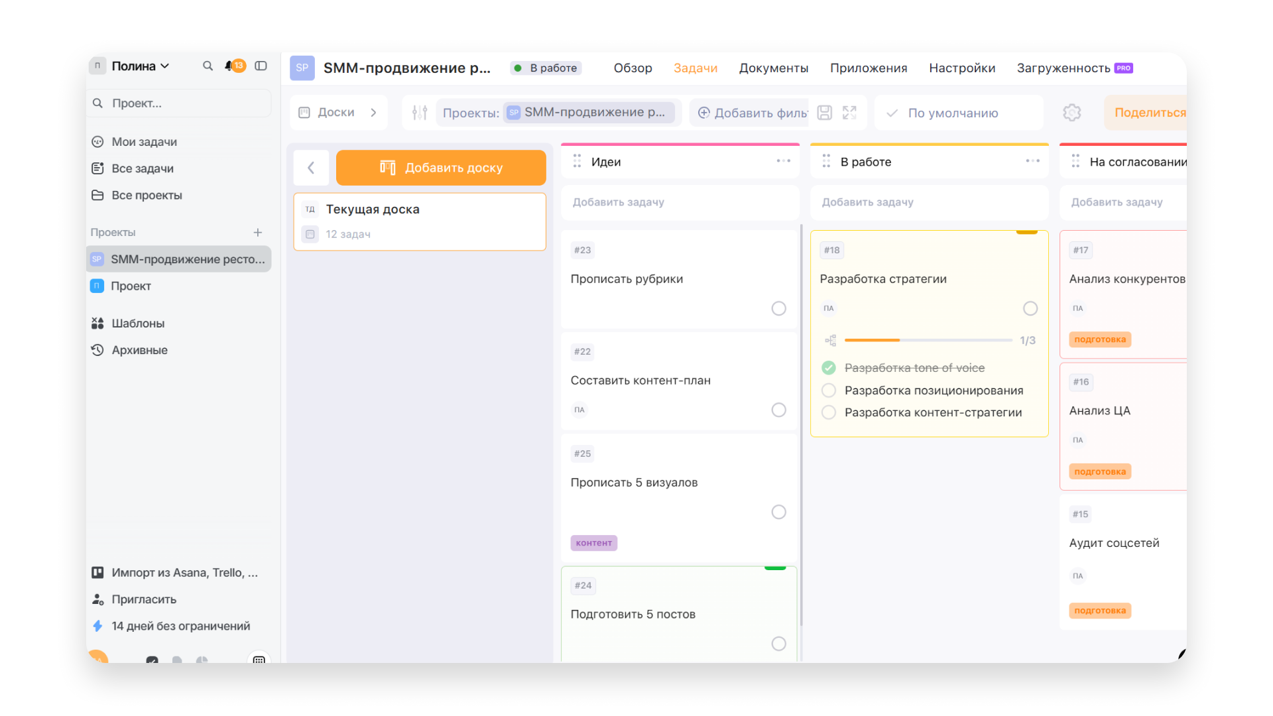
Task: Open the Полина account dropdown
Action: point(140,66)
